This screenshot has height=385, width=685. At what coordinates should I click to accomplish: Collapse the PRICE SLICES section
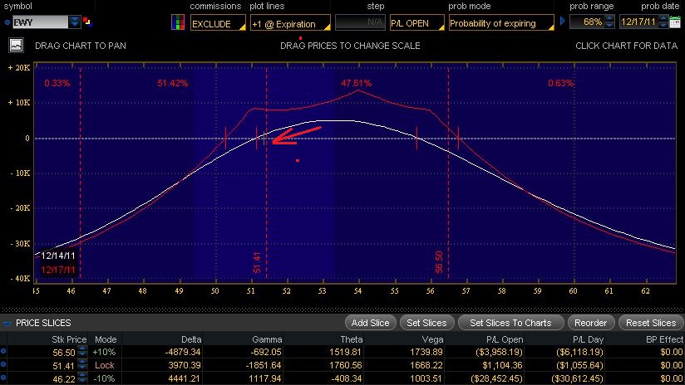[x=7, y=323]
